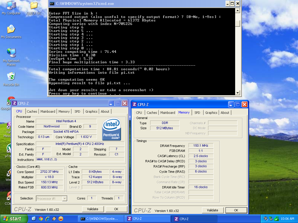Viewport: 298px width, 223px height.
Task: Click the Rated FSB value 600.53 MHz
Action: pos(49,187)
